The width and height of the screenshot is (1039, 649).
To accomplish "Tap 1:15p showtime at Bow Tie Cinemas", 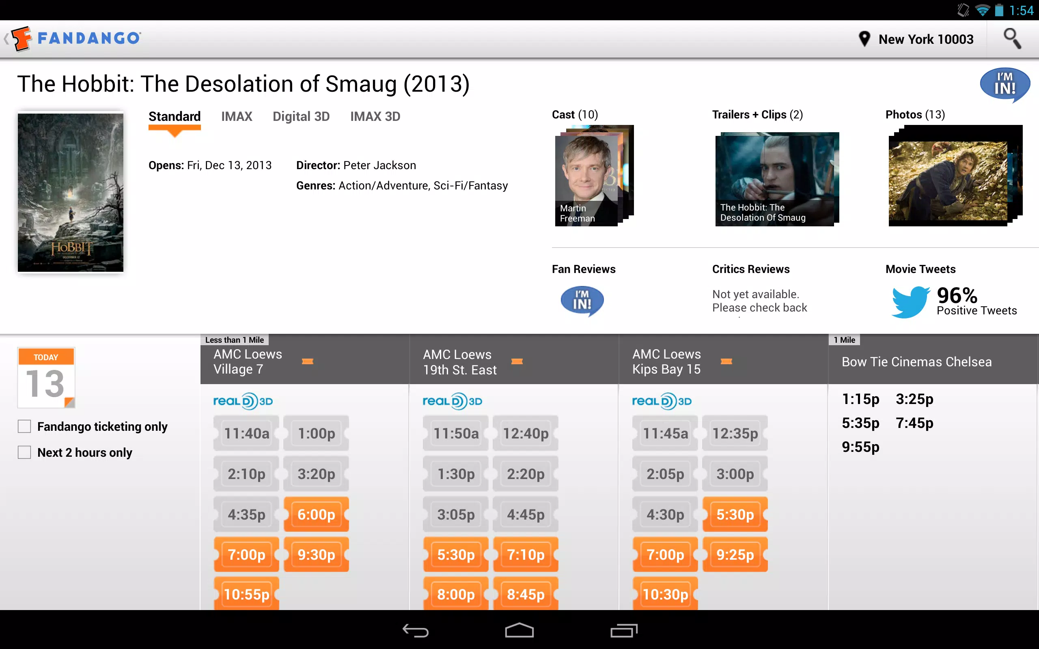I will (860, 399).
